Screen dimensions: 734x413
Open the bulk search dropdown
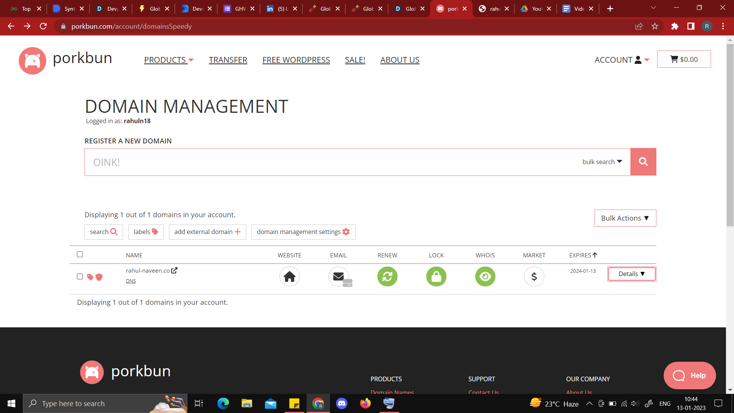pyautogui.click(x=602, y=162)
